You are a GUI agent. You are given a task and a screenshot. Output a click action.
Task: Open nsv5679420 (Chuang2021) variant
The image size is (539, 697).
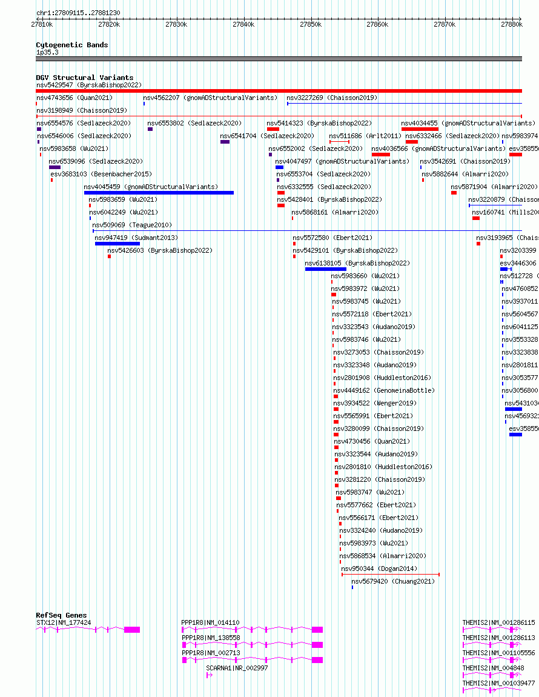(x=393, y=581)
